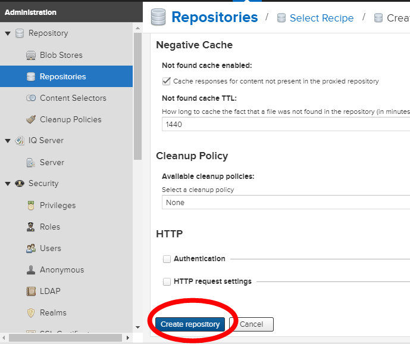Click the Select Recipe breadcrumb icon
Image resolution: width=410 pixels, height=353 pixels.
click(x=281, y=18)
